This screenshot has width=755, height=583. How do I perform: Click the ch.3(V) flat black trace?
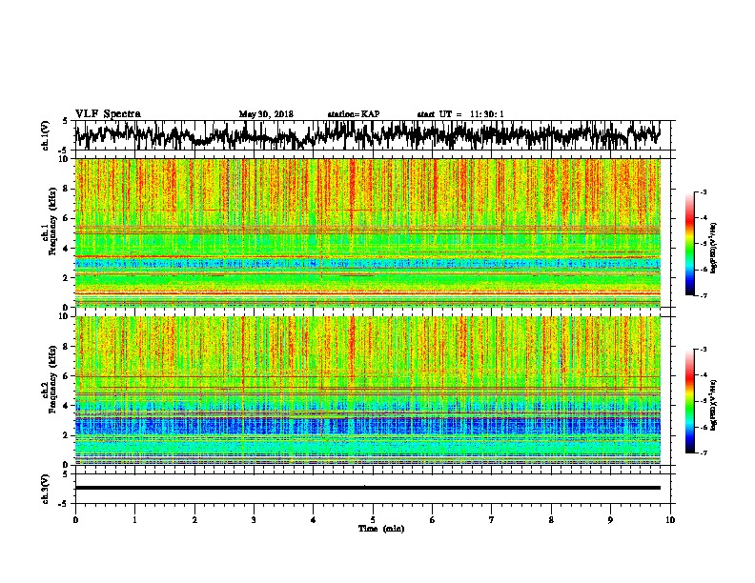pyautogui.click(x=367, y=488)
